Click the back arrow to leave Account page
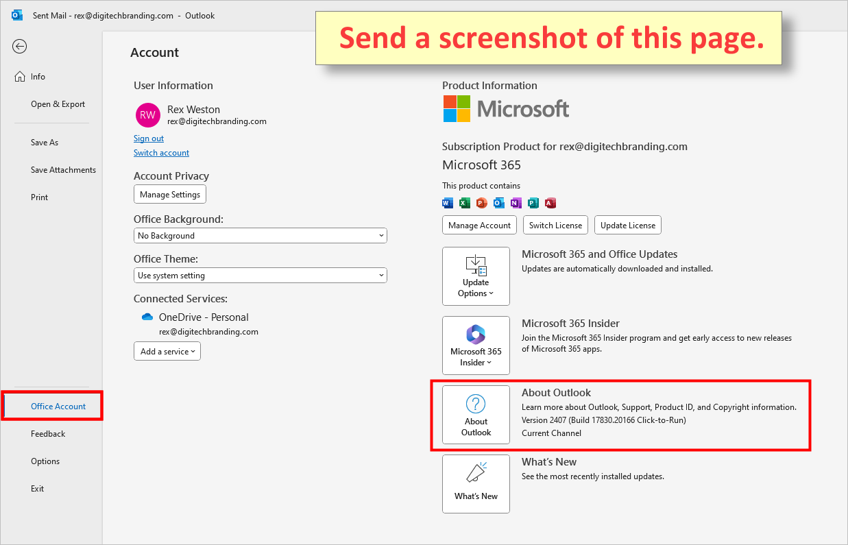The width and height of the screenshot is (848, 545). (19, 46)
